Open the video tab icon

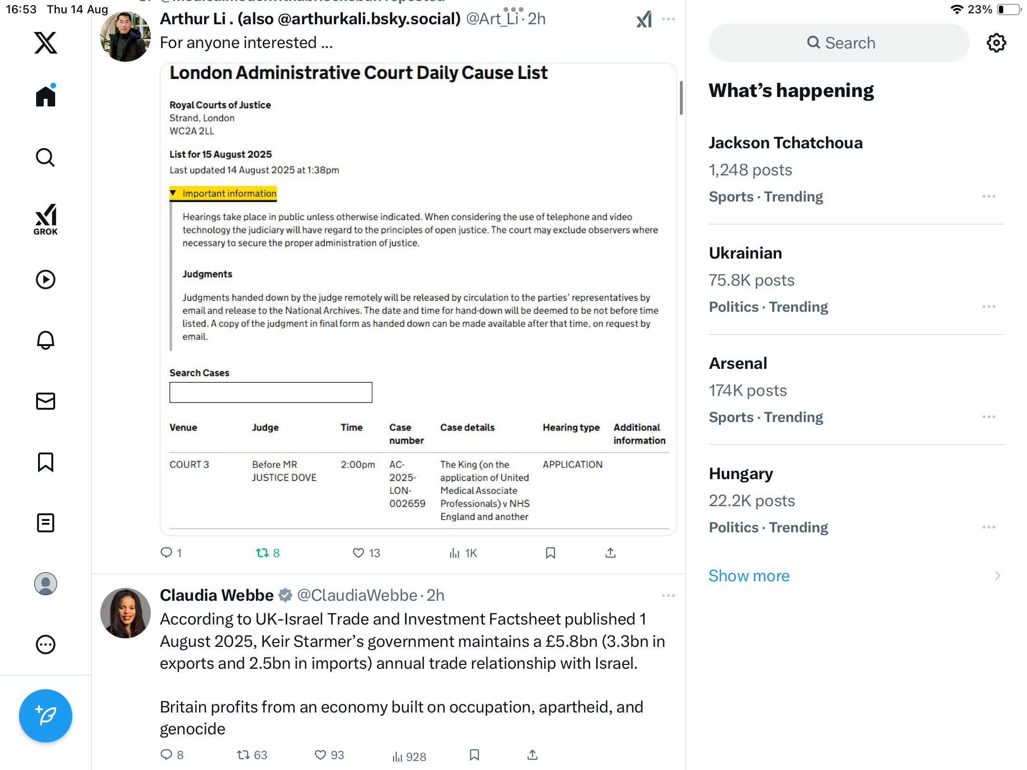point(46,279)
